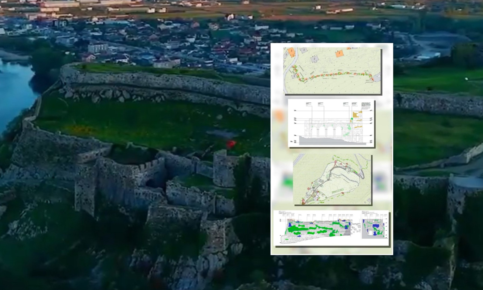This screenshot has width=483, height=290.
Task: Click the red flag on the castle
Action: pyautogui.click(x=231, y=144)
